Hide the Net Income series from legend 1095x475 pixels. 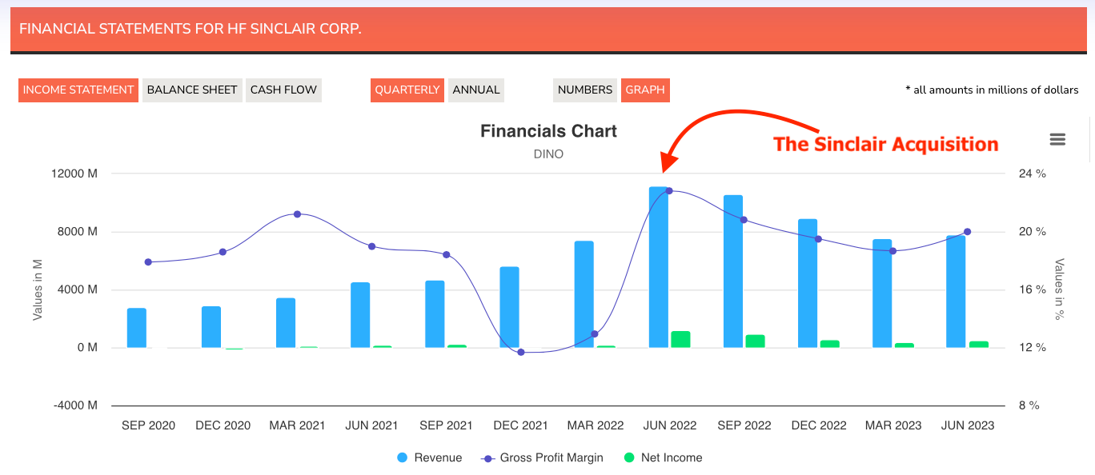click(673, 457)
